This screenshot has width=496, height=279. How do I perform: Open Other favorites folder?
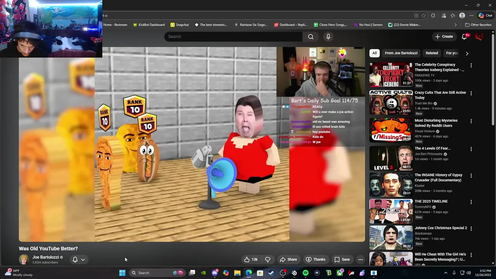point(478,25)
